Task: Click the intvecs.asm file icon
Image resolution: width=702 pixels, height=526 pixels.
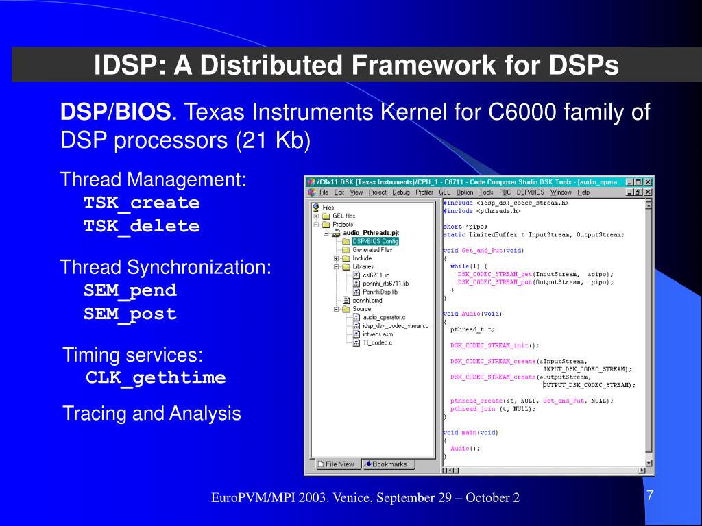Action: click(356, 334)
